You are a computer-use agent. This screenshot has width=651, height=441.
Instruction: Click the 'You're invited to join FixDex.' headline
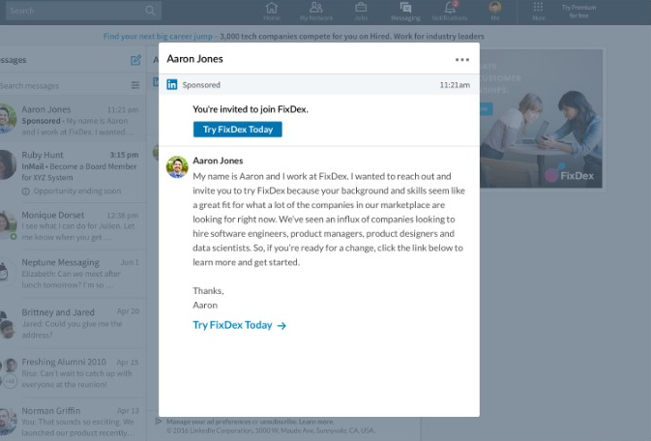[x=251, y=109]
